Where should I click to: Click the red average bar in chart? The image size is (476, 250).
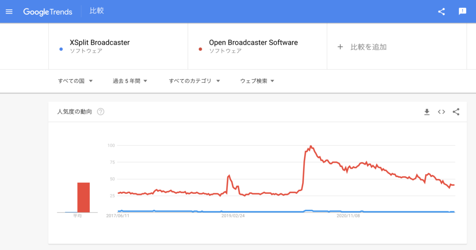[x=84, y=197]
